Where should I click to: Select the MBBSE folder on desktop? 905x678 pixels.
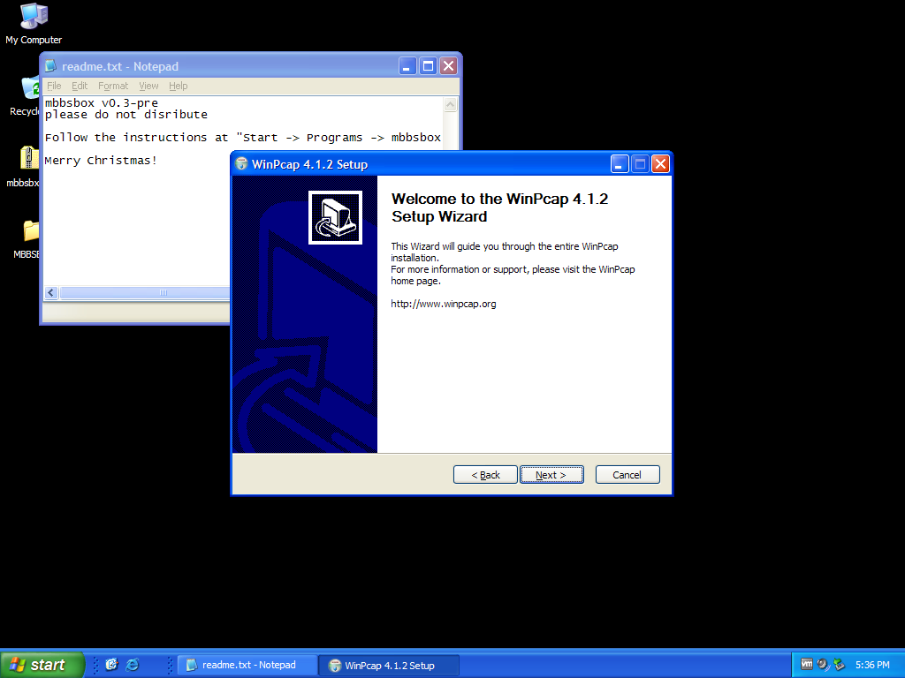(31, 231)
